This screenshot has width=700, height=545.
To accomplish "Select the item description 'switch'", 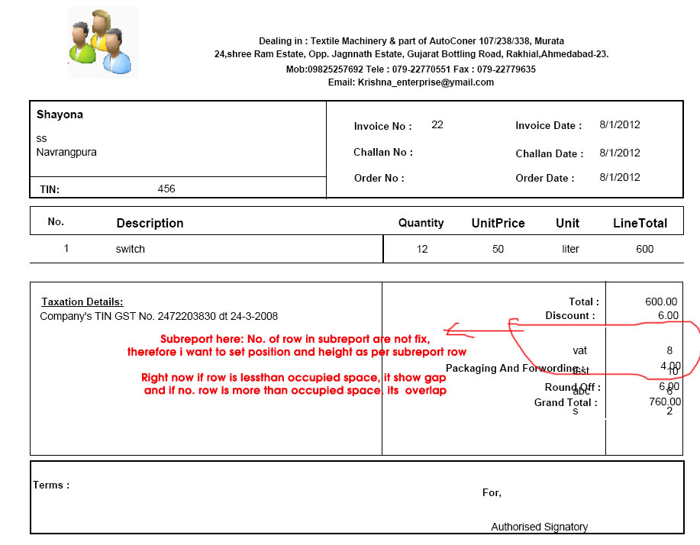I will click(131, 249).
